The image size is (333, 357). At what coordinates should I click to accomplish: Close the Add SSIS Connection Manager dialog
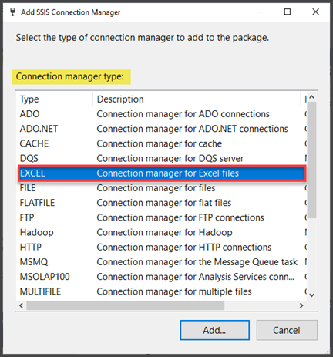pos(315,12)
